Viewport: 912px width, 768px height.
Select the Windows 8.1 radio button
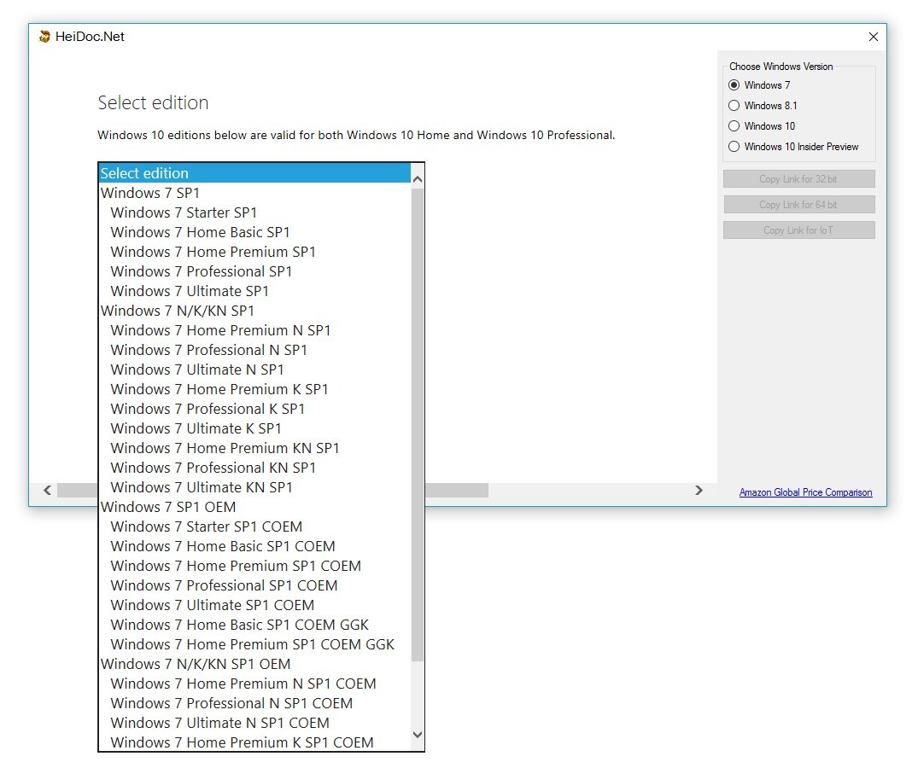click(734, 106)
